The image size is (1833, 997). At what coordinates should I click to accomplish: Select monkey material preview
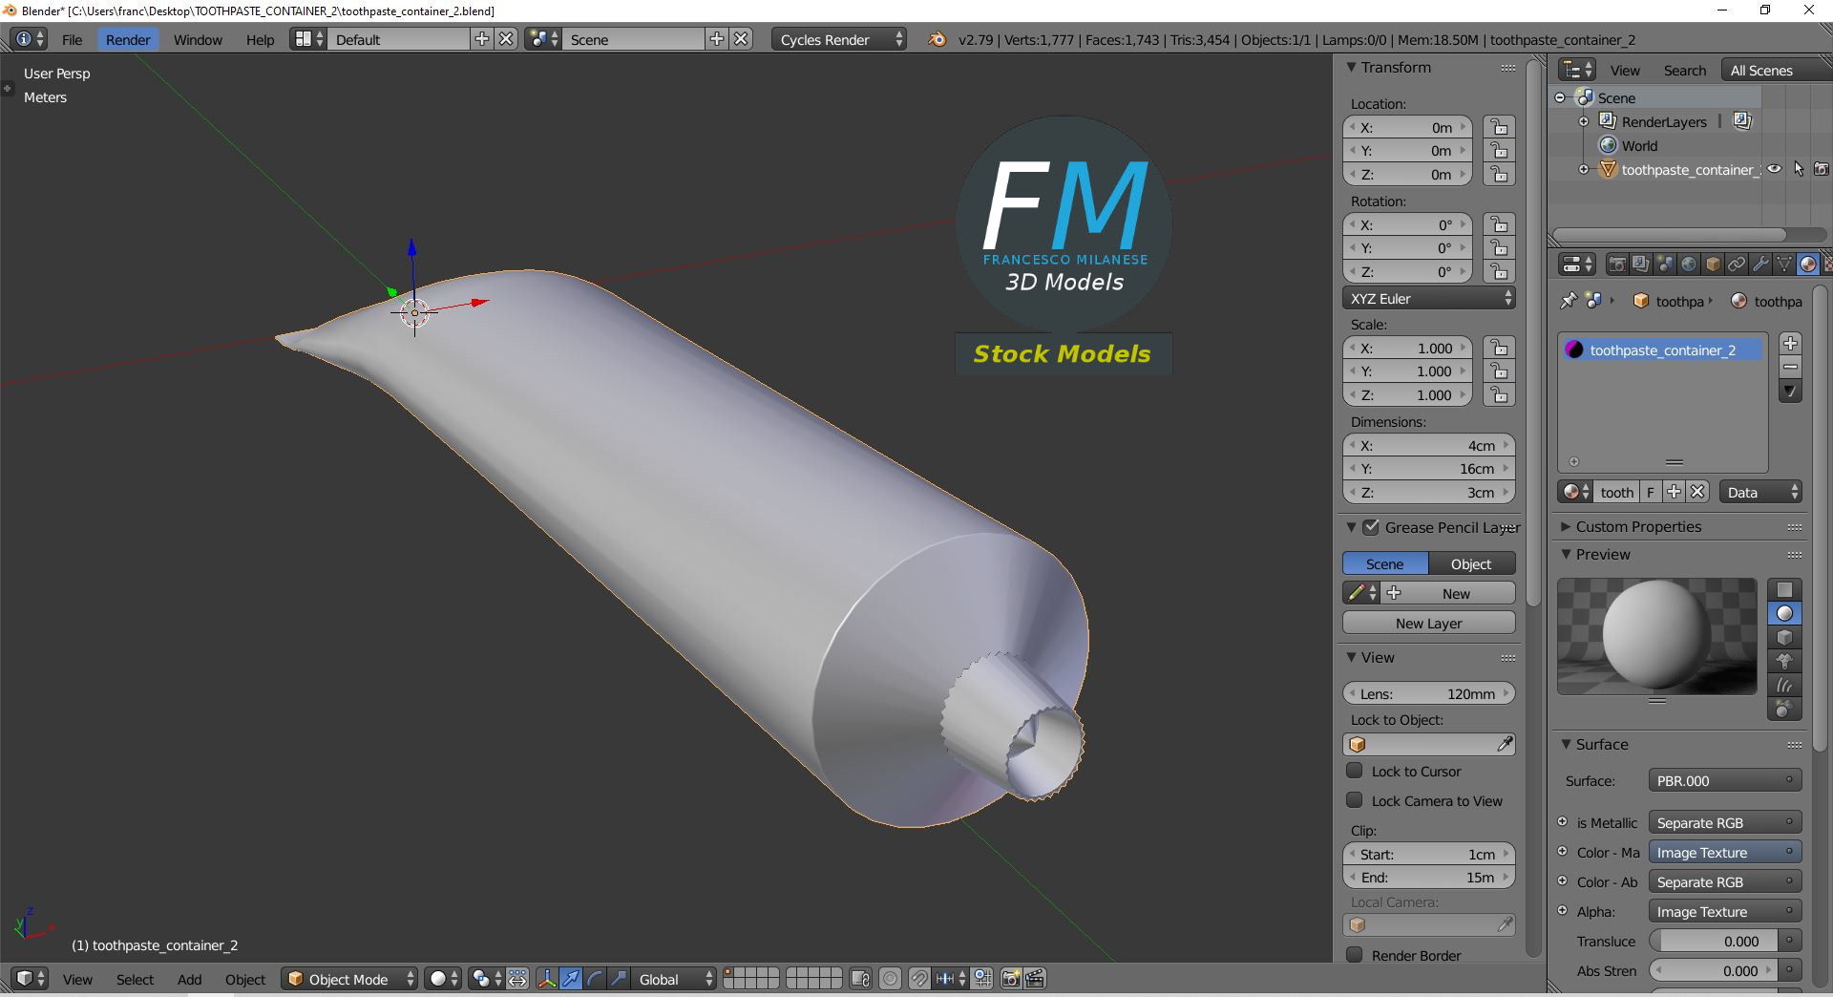(x=1784, y=661)
